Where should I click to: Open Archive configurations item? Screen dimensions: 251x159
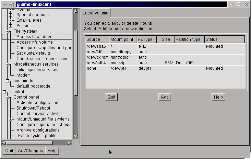pos(38,130)
